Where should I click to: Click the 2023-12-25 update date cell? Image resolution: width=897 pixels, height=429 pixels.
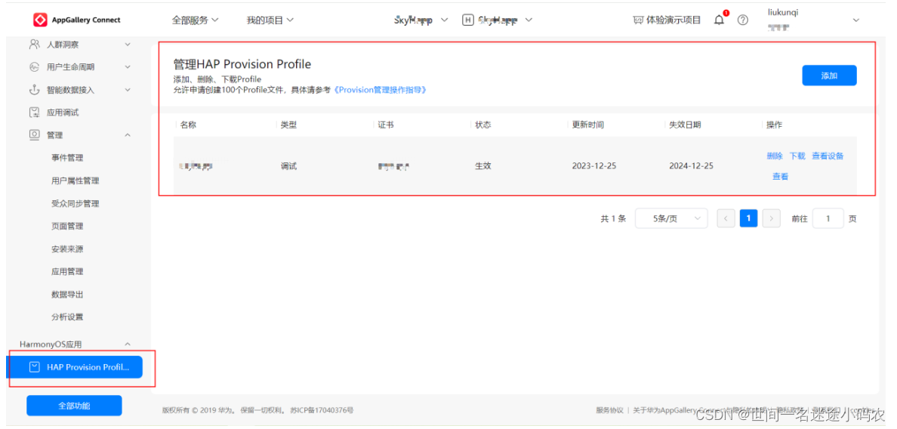pos(593,166)
